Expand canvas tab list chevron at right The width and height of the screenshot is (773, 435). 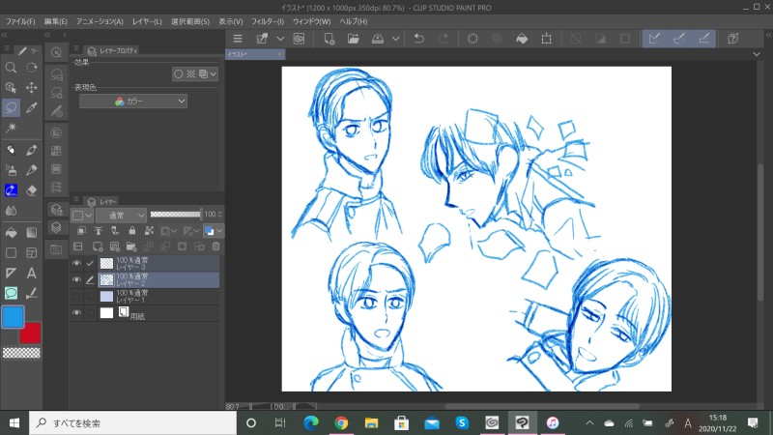click(757, 54)
